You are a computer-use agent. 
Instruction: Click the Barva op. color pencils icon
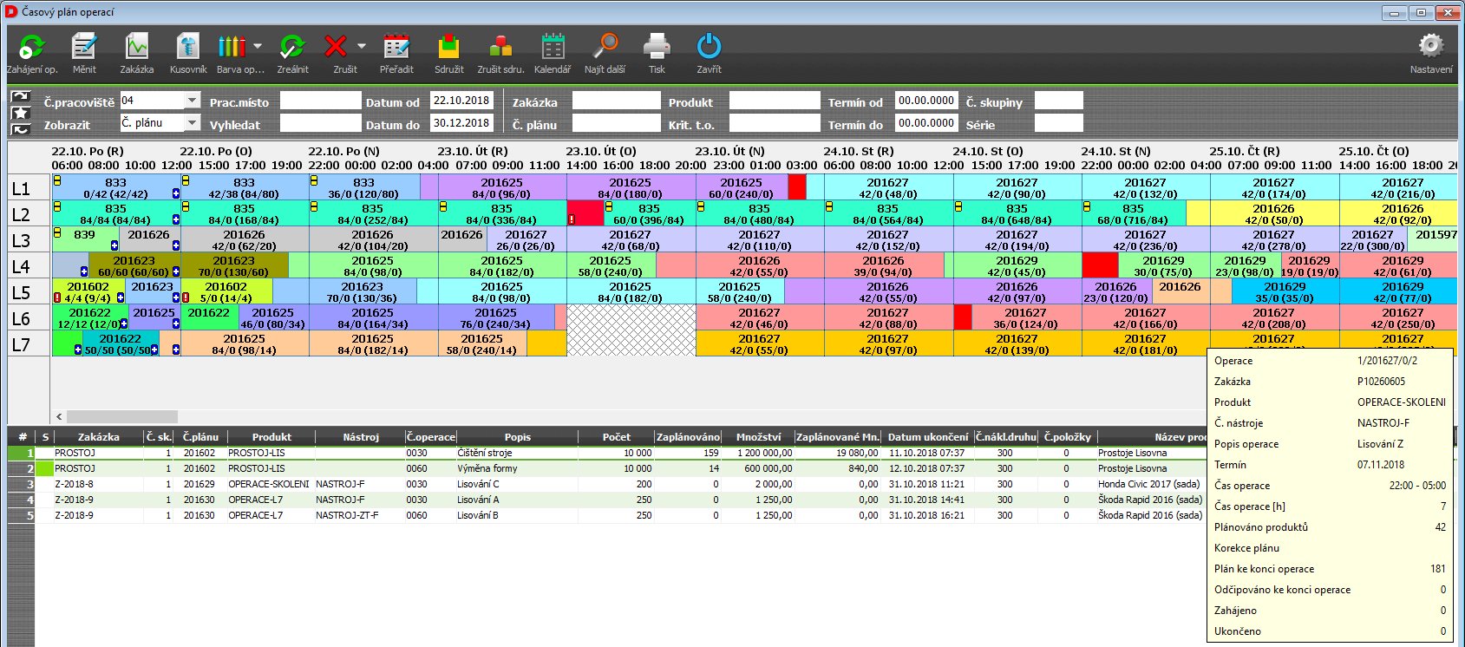(x=232, y=47)
